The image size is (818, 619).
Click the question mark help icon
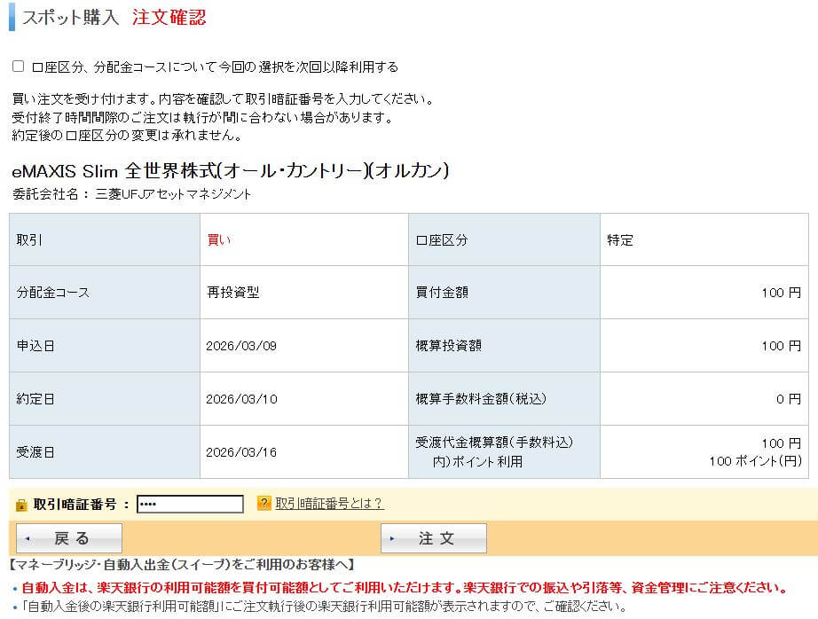tap(263, 504)
